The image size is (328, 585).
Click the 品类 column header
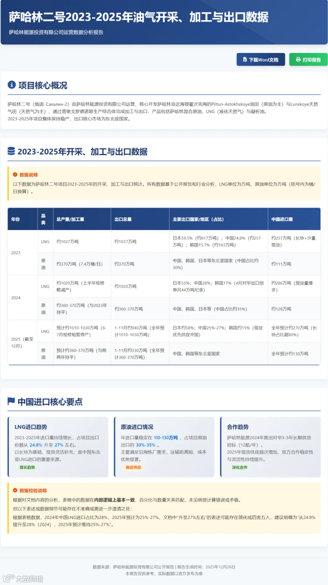point(46,219)
